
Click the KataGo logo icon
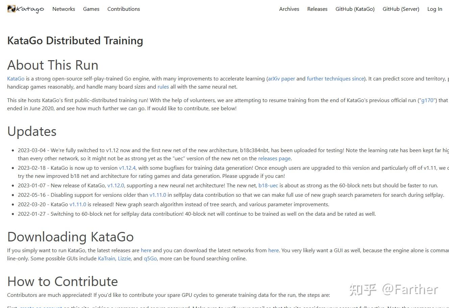point(11,9)
